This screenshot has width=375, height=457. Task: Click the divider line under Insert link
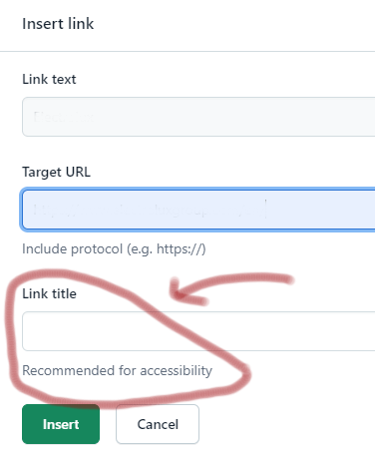pos(187,51)
